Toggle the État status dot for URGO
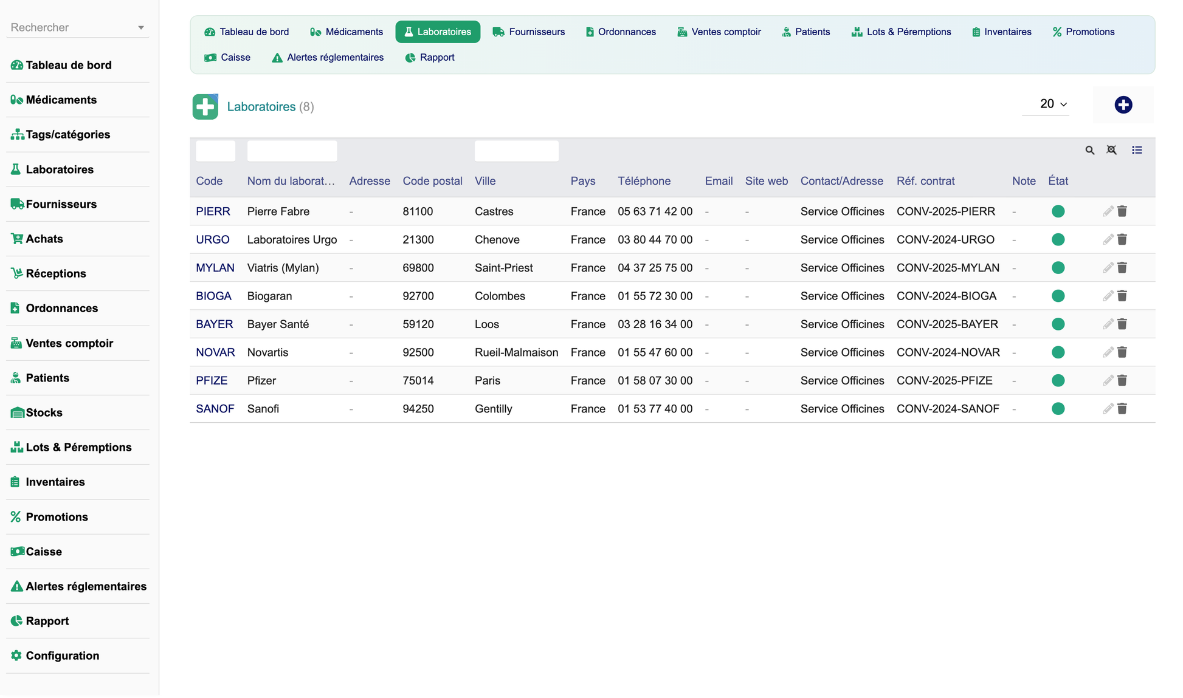This screenshot has width=1183, height=698. [x=1058, y=239]
